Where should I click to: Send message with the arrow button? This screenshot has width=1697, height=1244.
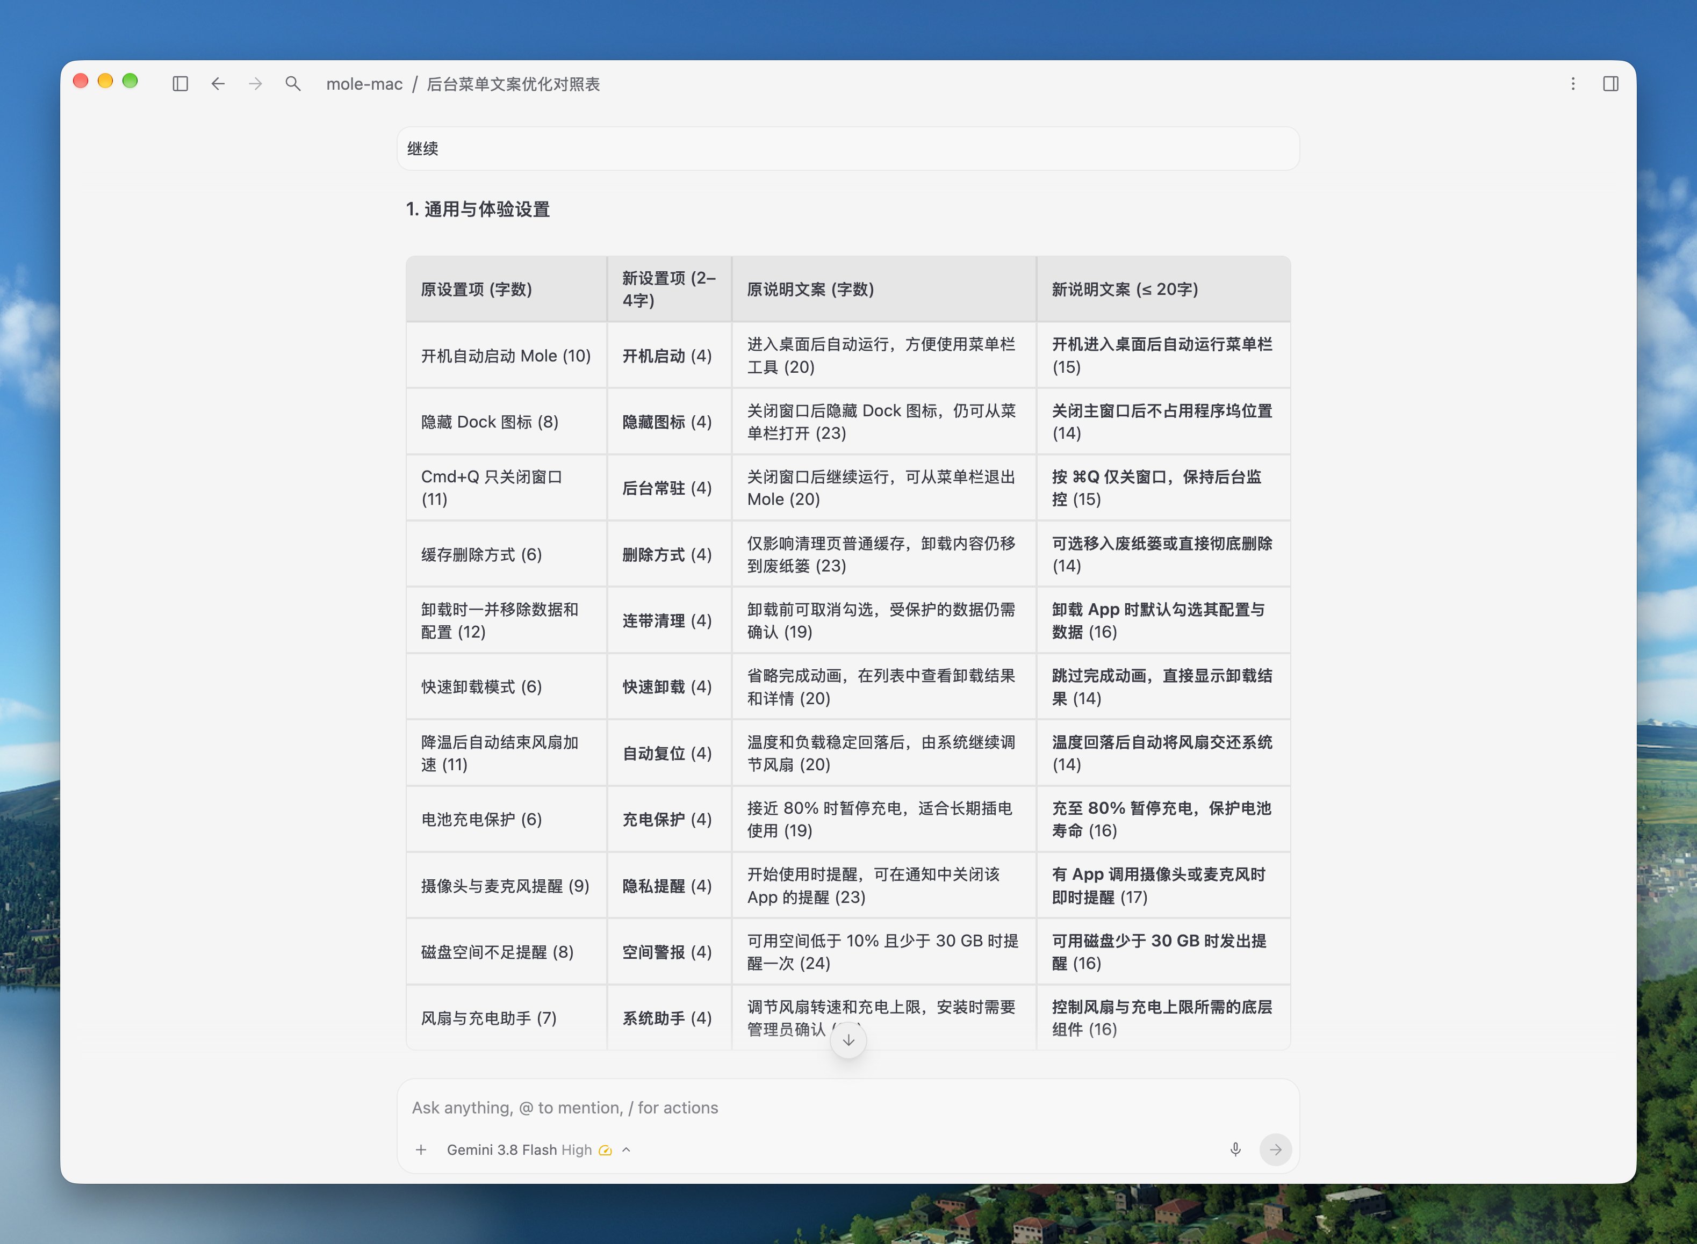point(1275,1150)
